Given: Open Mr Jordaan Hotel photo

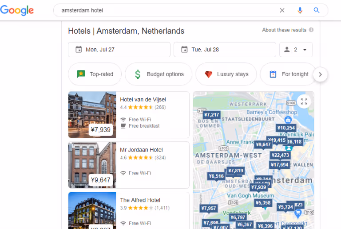Looking at the screenshot, I should click(x=92, y=165).
